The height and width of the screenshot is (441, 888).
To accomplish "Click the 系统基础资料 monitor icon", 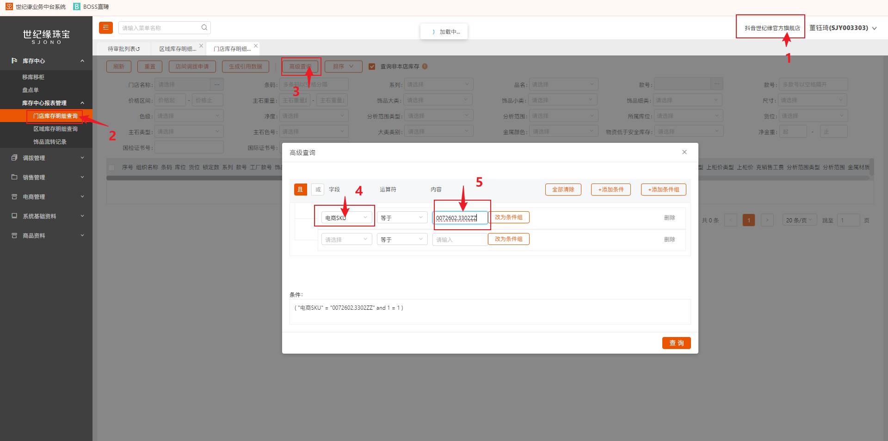I will point(14,216).
